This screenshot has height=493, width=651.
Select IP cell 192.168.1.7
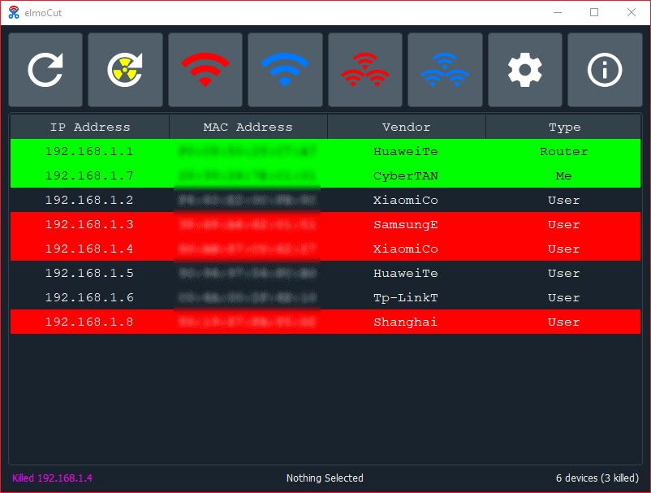coord(89,175)
